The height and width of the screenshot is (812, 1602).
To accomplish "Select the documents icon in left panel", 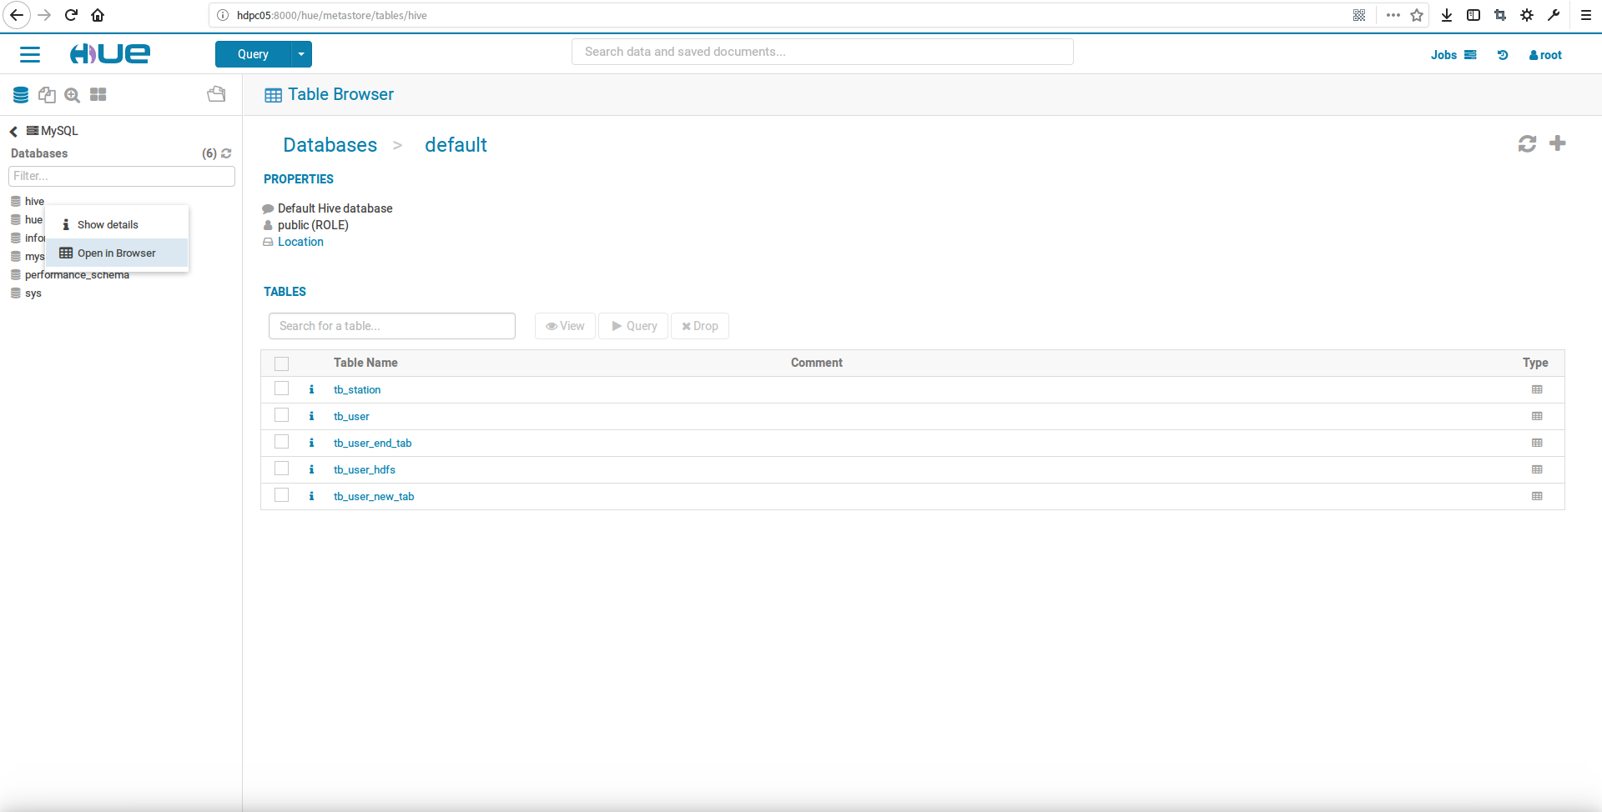I will pyautogui.click(x=47, y=95).
